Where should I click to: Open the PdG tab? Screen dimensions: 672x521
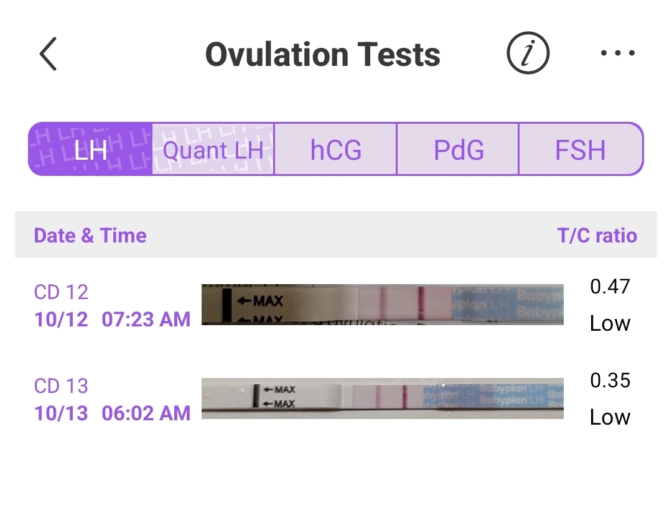tap(458, 150)
